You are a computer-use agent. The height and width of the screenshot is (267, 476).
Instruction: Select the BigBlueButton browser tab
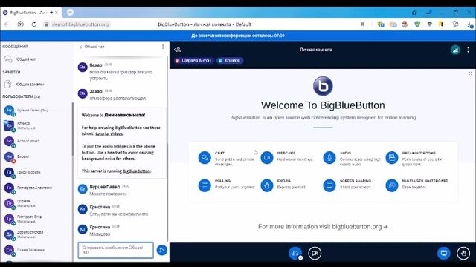click(x=30, y=13)
